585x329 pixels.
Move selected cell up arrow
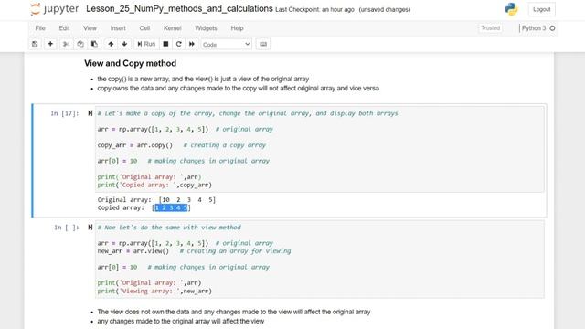click(111, 44)
